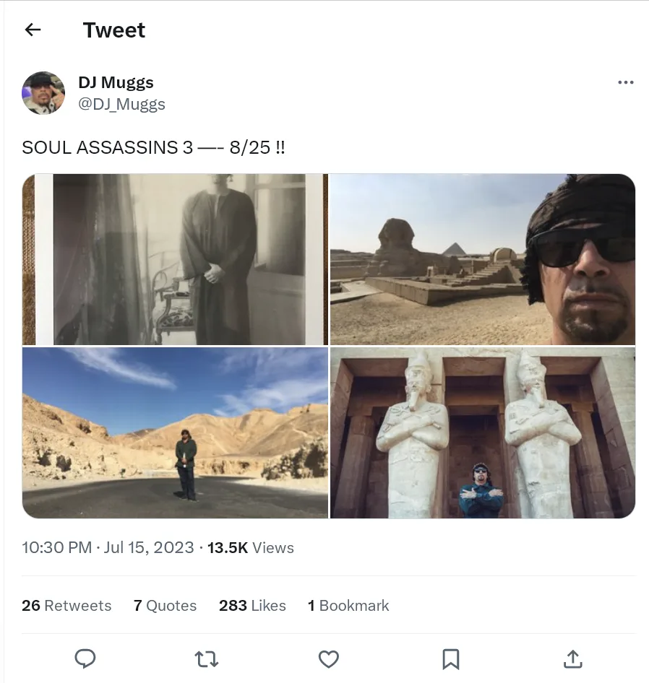Open the 7 Quotes list

point(165,606)
